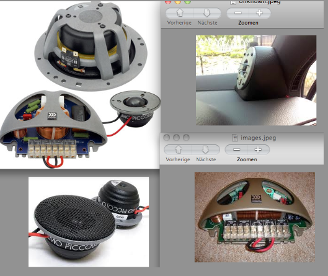Zoom out with minus button in images.jpeg window

[236, 149]
